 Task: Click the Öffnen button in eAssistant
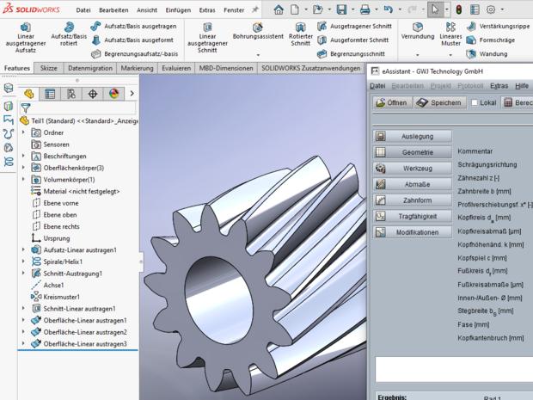pyautogui.click(x=391, y=102)
